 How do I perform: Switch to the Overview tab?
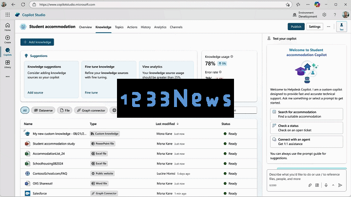tap(85, 27)
